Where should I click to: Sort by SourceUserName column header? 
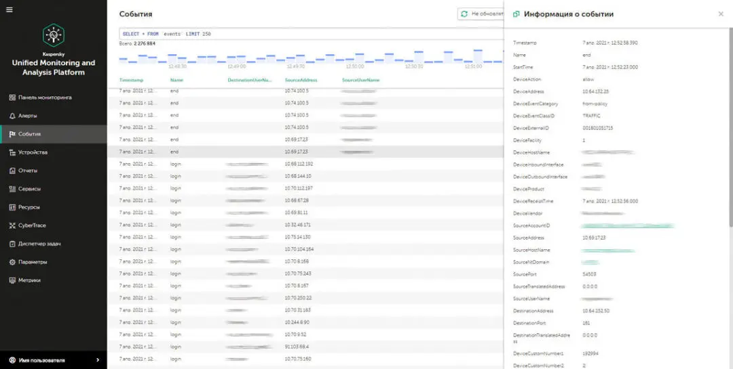coord(361,81)
